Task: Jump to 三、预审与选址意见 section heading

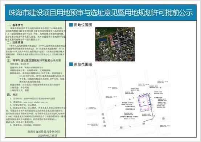Action: tap(34, 60)
